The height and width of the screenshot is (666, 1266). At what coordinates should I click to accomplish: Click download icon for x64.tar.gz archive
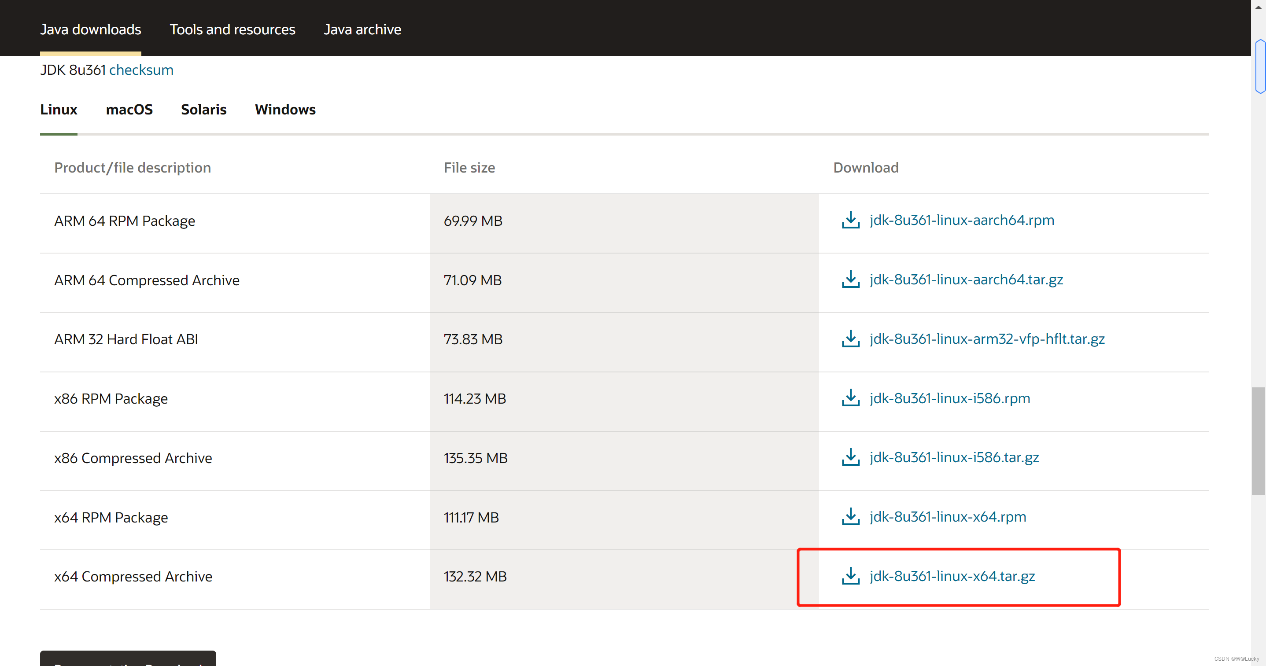click(850, 576)
